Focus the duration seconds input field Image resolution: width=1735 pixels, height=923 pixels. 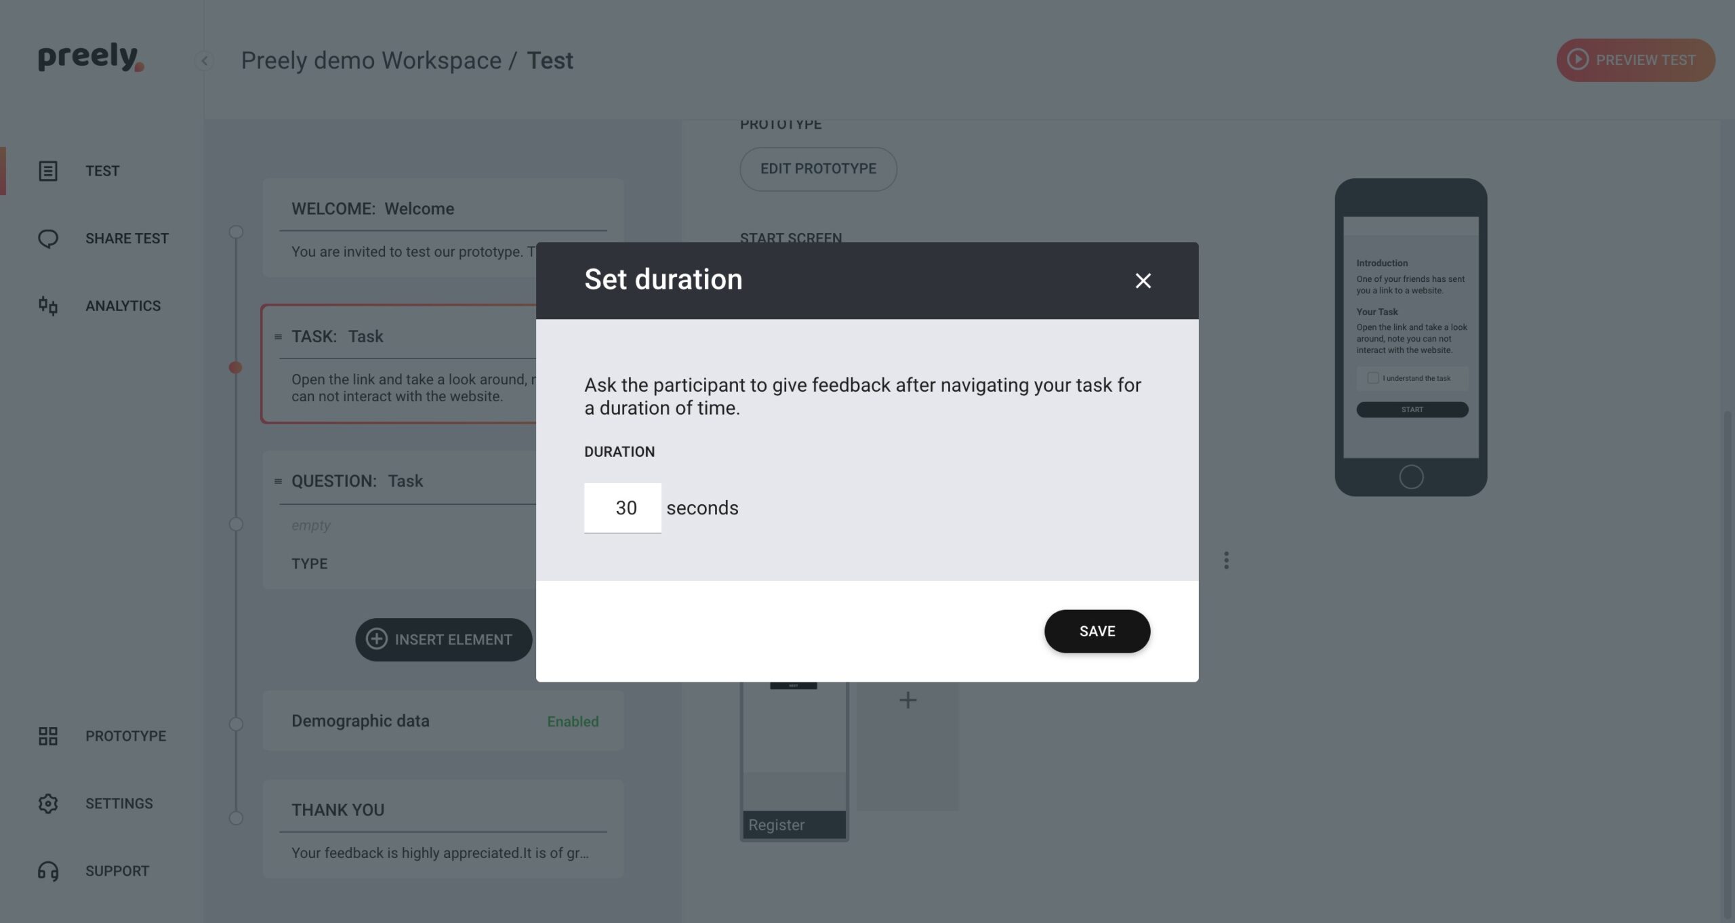click(x=622, y=508)
